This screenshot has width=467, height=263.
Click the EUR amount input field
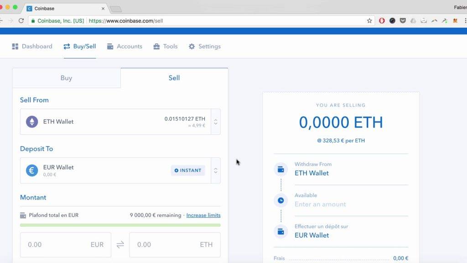(x=66, y=245)
